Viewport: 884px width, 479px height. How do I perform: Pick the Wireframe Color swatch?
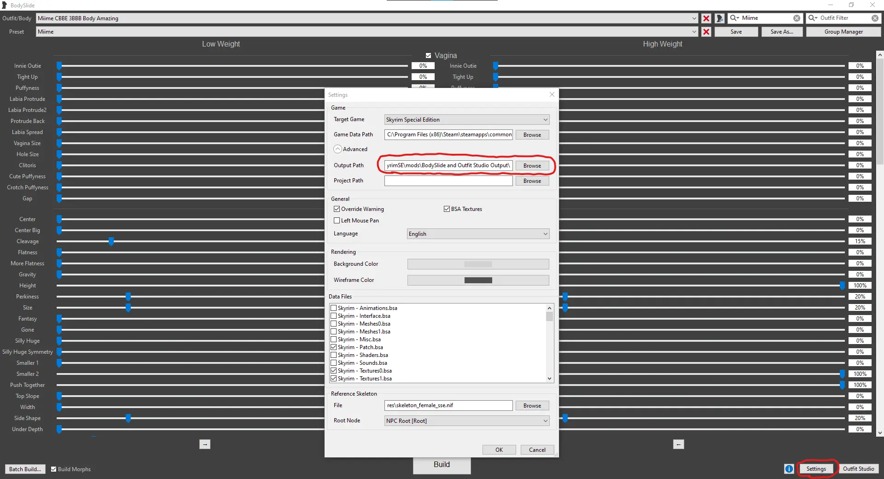click(x=478, y=280)
